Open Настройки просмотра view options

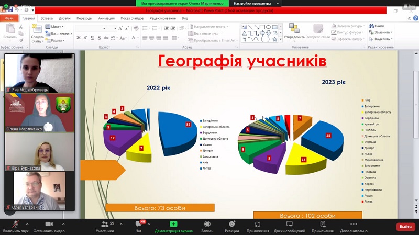[256, 3]
